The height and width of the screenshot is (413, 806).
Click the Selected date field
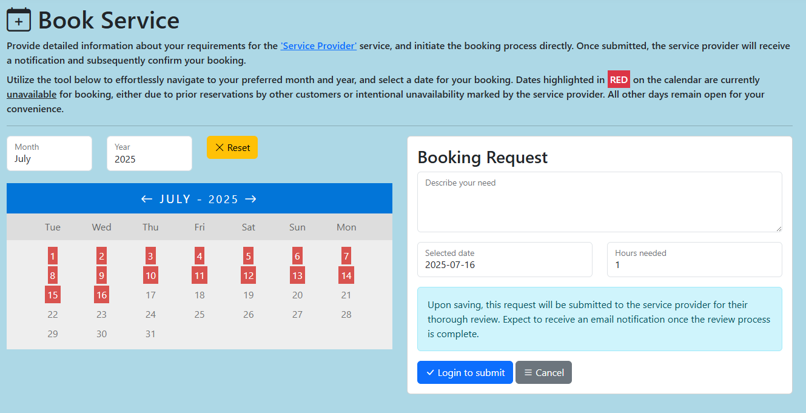(505, 260)
